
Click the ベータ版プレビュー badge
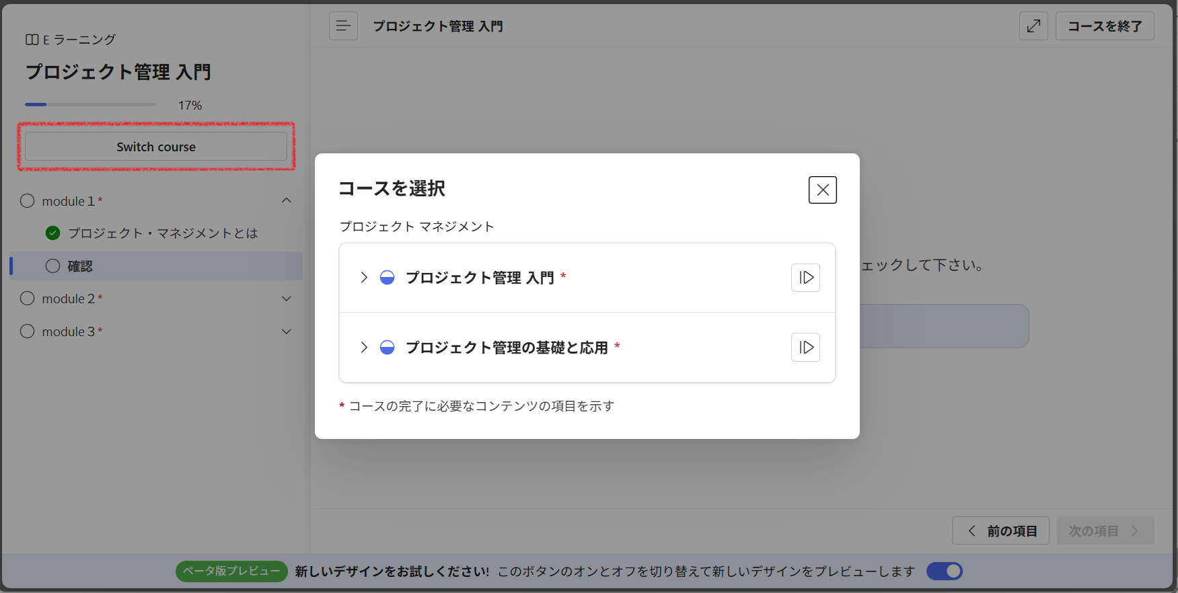[231, 571]
